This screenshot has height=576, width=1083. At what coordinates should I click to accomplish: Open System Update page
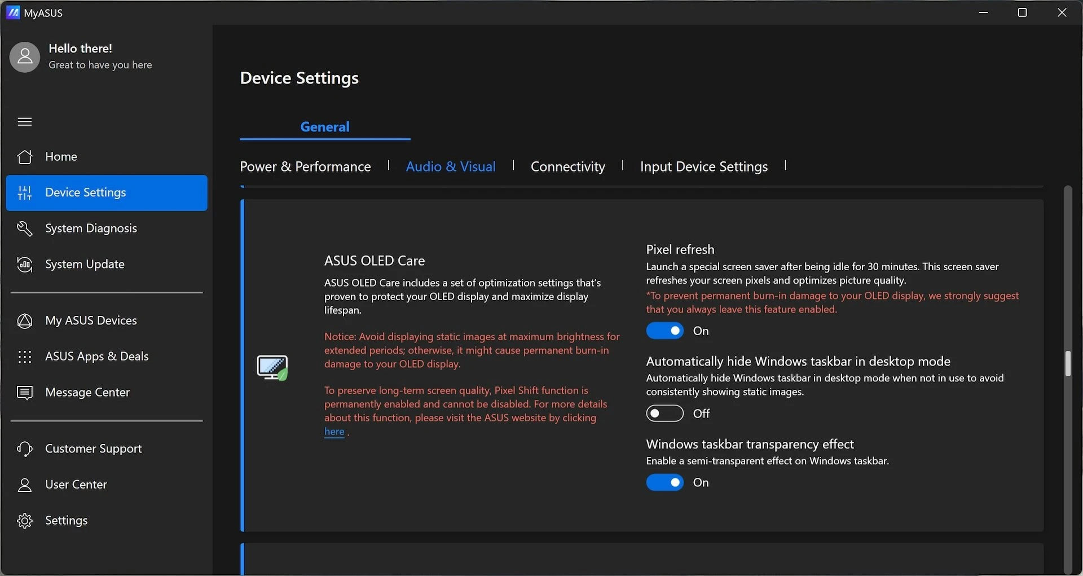pyautogui.click(x=107, y=265)
